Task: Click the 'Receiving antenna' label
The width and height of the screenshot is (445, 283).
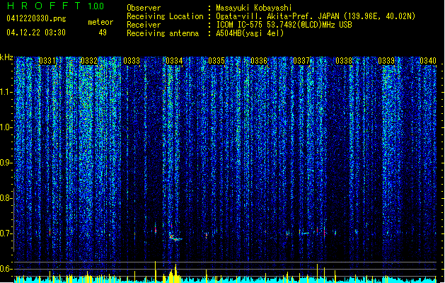Action: [163, 33]
